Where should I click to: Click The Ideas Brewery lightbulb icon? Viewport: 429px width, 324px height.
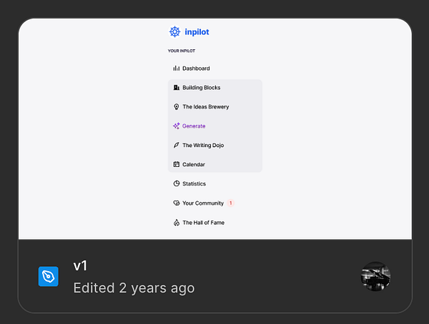tap(176, 107)
